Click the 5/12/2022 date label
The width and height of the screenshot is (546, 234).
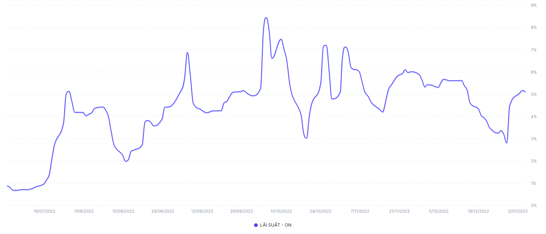click(x=439, y=211)
